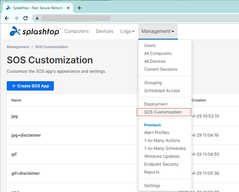Select the Splashtop browser tab
This screenshot has width=239, height=192.
coord(38,8)
